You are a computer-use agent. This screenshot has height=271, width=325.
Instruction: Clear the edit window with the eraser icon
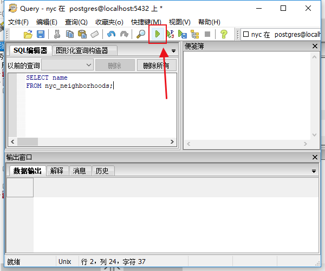pyautogui.click(x=95, y=34)
